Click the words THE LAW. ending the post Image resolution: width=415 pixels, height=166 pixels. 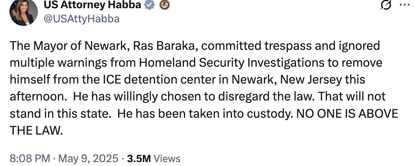[x=36, y=131]
